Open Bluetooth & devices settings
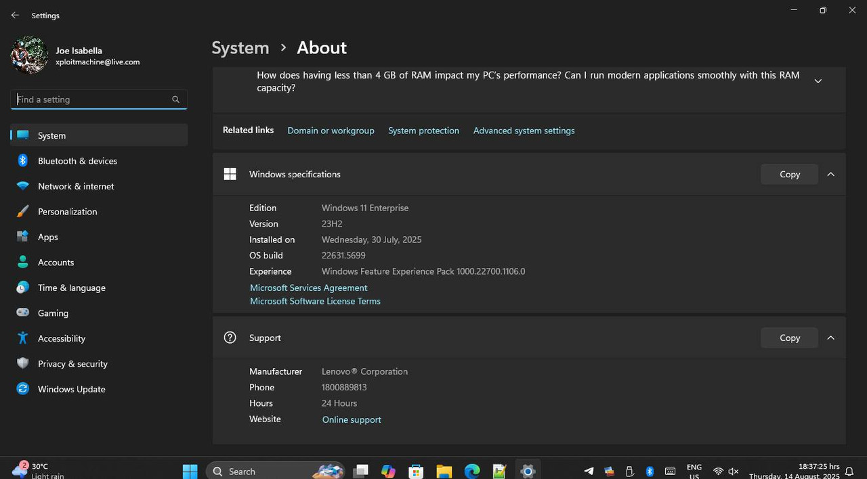Screen dimensions: 867x479 pos(99,161)
